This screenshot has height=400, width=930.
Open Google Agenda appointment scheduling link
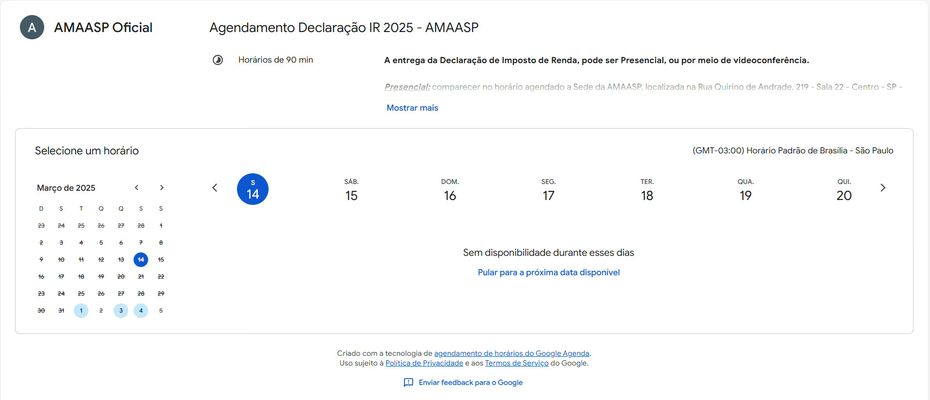[511, 353]
